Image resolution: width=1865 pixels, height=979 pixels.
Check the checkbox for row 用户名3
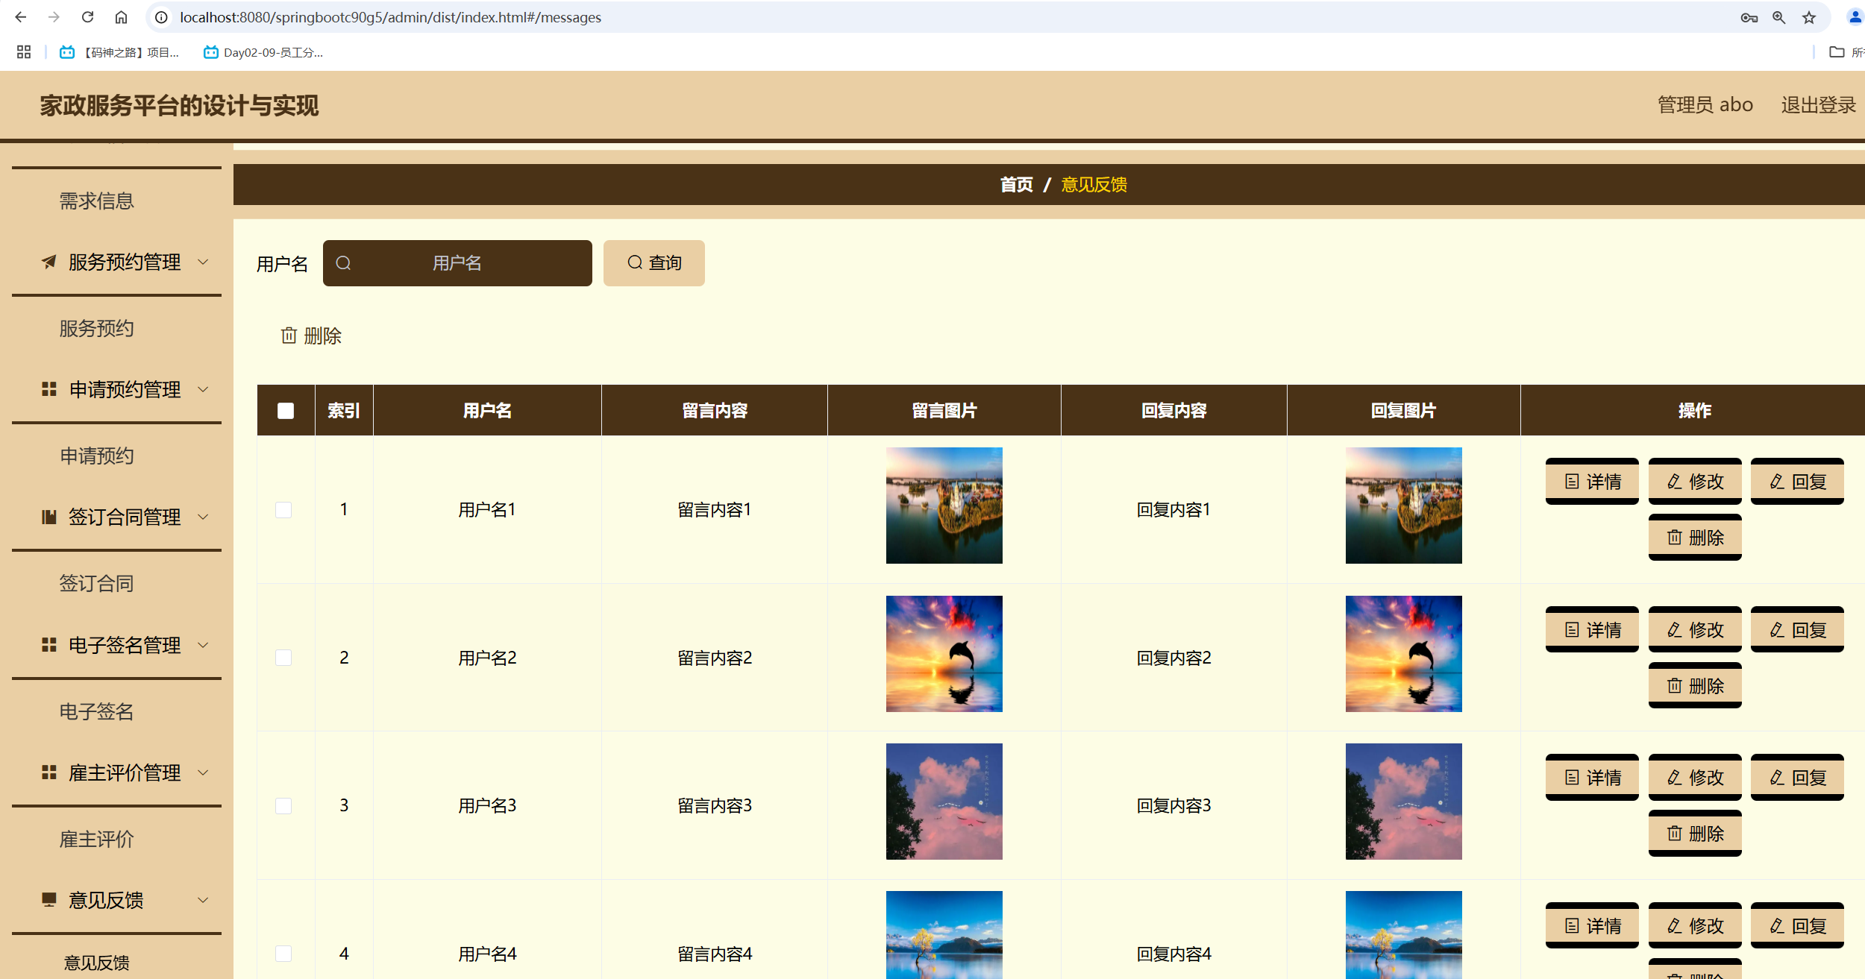pyautogui.click(x=283, y=806)
